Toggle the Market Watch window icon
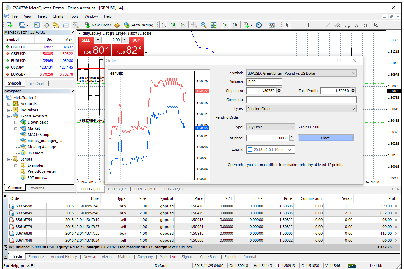404x269 pixels. coord(37,25)
